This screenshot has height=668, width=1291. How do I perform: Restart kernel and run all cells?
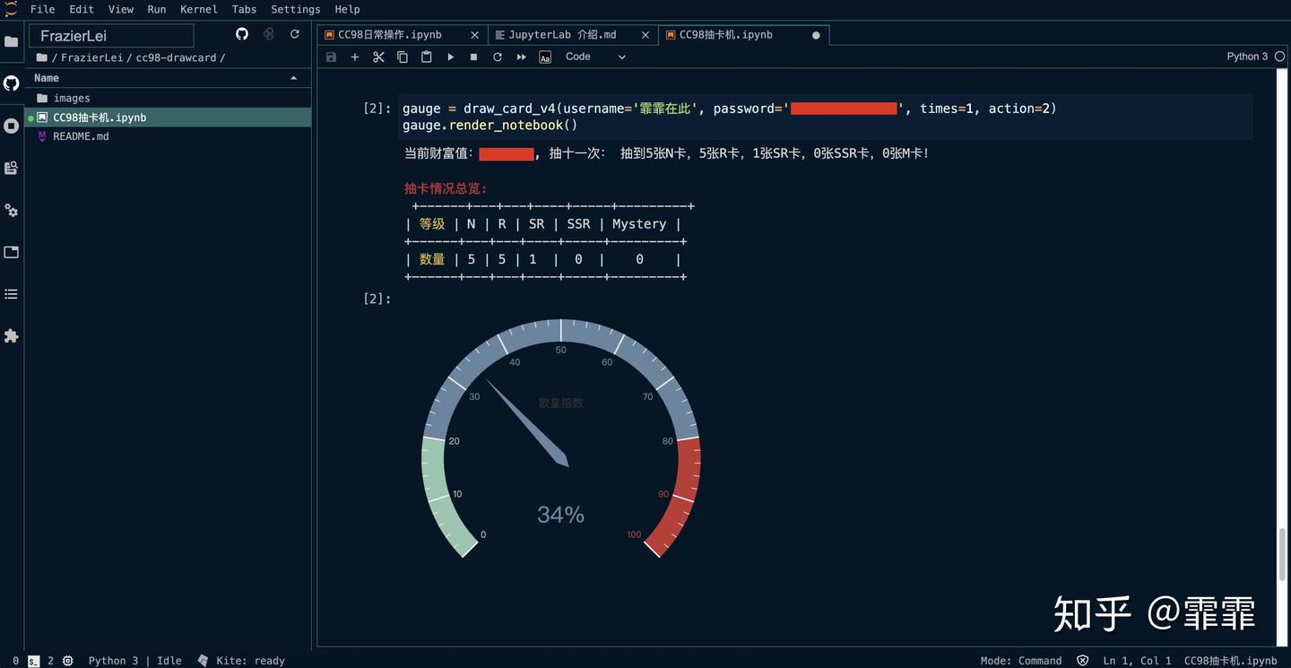pos(522,56)
